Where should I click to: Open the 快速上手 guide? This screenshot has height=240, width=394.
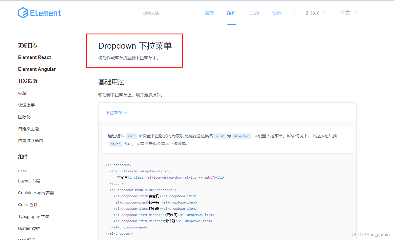pyautogui.click(x=26, y=105)
